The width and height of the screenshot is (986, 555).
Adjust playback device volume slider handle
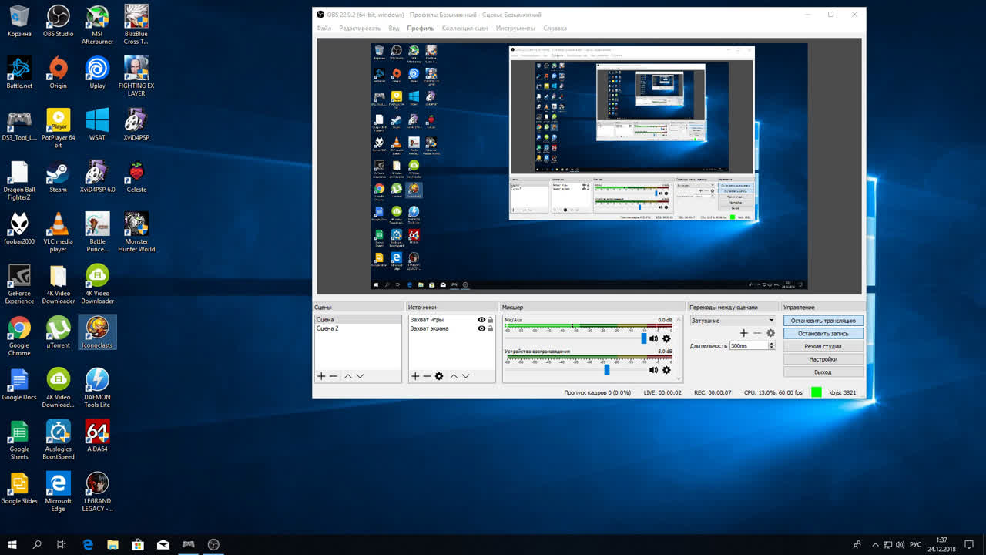[607, 370]
